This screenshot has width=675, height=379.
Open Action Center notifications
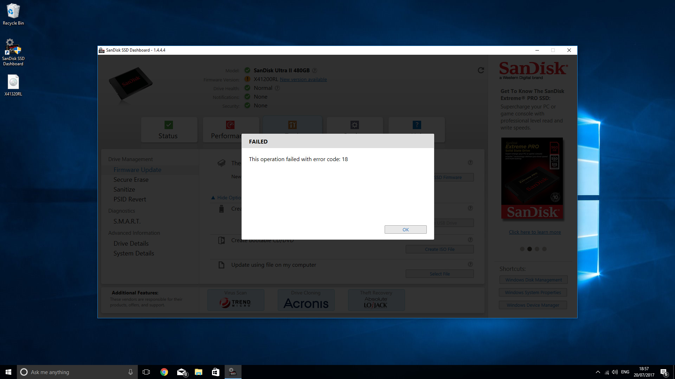664,372
